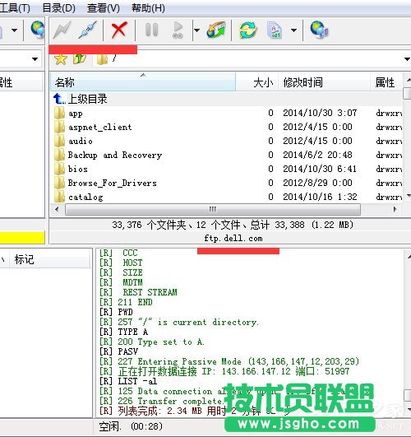Expand the left pane path dropdown
The width and height of the screenshot is (411, 437).
click(35, 59)
